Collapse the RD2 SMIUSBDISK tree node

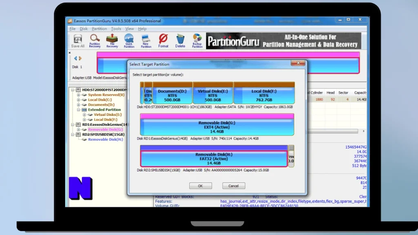pyautogui.click(x=73, y=135)
